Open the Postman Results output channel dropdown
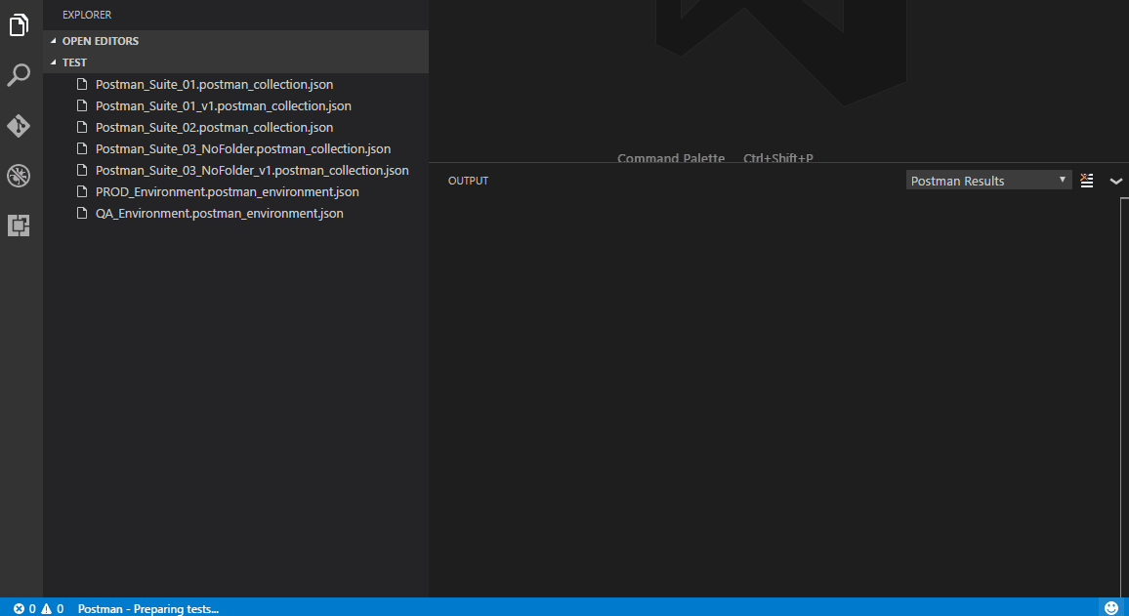Viewport: 1129px width, 616px height. coord(988,180)
